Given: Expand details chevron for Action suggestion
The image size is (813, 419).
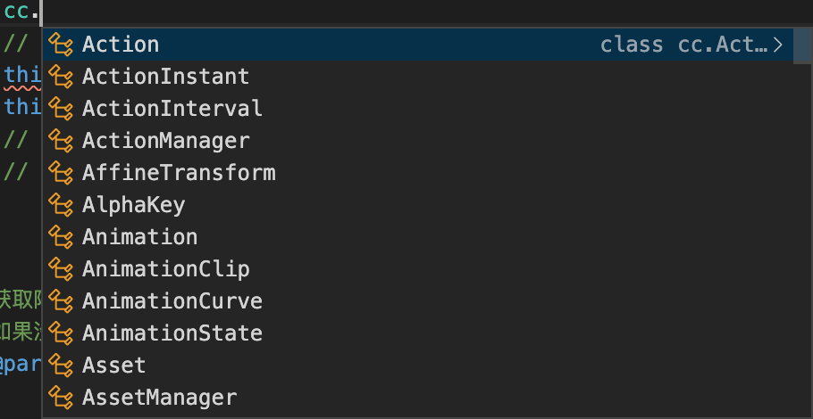Looking at the screenshot, I should (x=778, y=45).
